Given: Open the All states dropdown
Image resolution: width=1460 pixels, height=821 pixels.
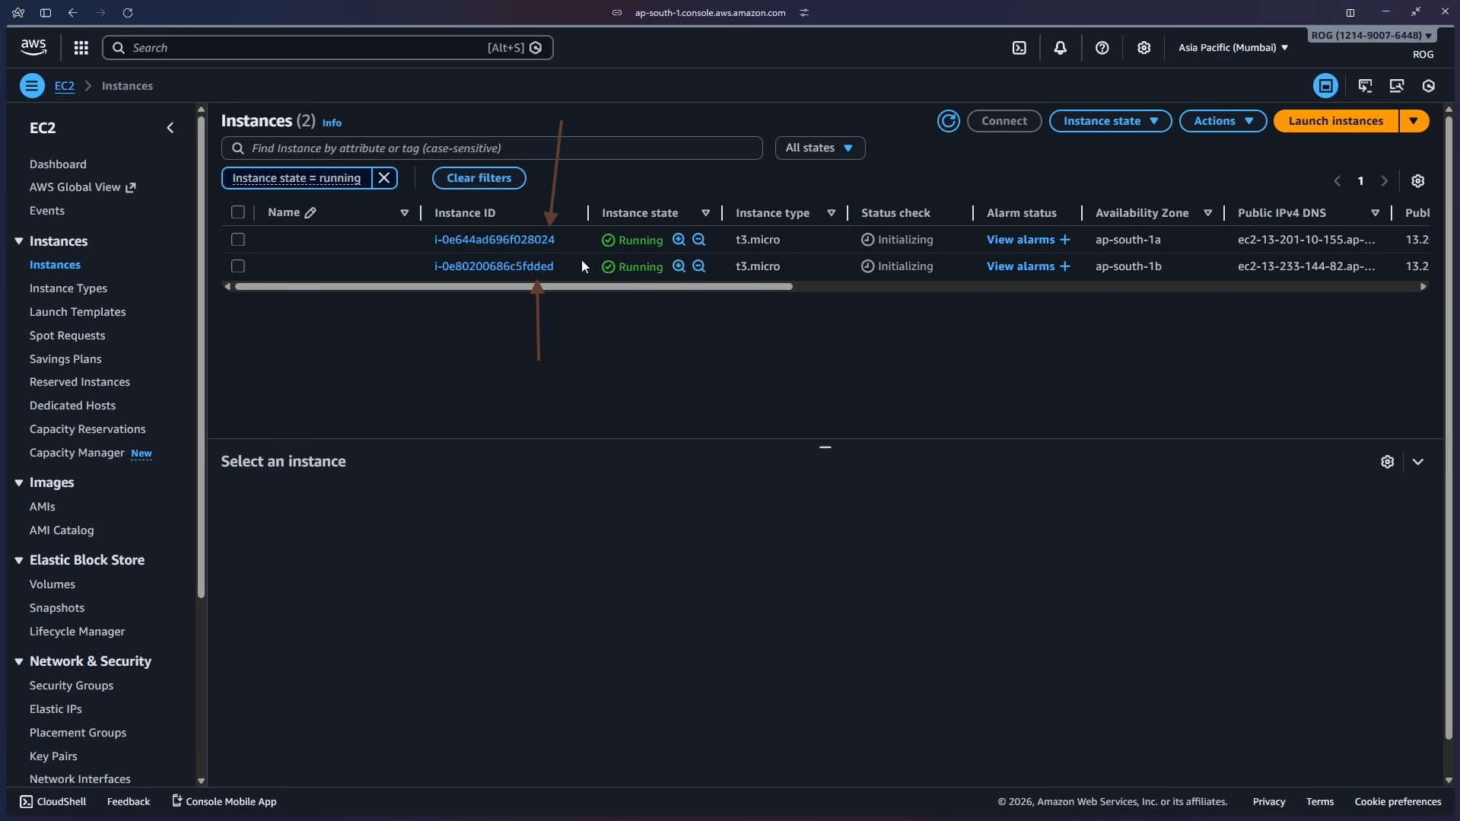Looking at the screenshot, I should point(820,147).
